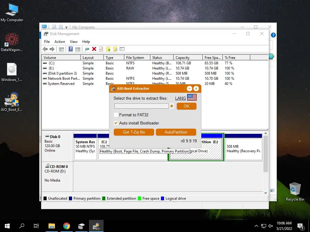Viewport: 310px width, 232px height.
Task: Click the graphical pane scroll down arrow
Action: click(265, 193)
